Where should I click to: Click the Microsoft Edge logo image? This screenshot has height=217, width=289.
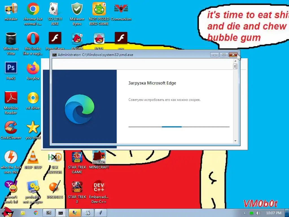(x=79, y=109)
